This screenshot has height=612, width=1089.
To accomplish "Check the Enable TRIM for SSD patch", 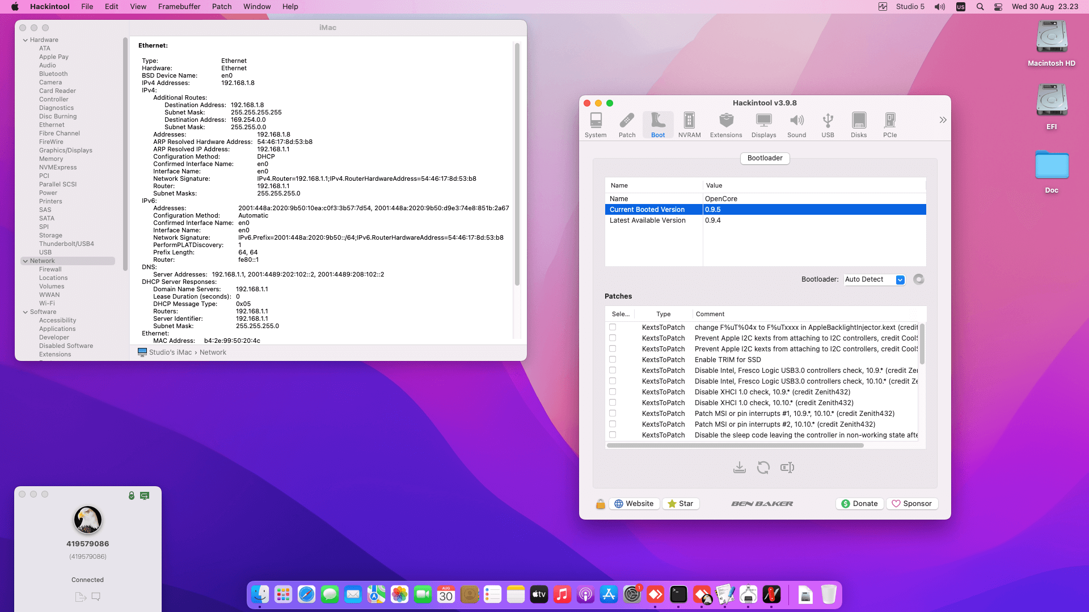I will (x=613, y=360).
